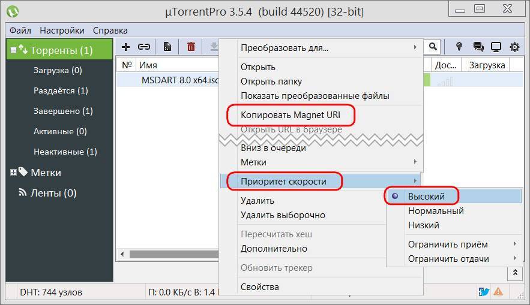Viewport: 530px width, 305px height.
Task: Open Преобразовать для… submenu
Action: [322, 48]
